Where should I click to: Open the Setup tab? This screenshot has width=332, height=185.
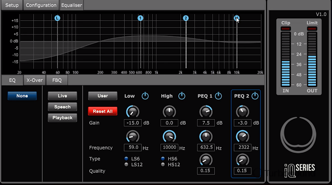pyautogui.click(x=12, y=5)
